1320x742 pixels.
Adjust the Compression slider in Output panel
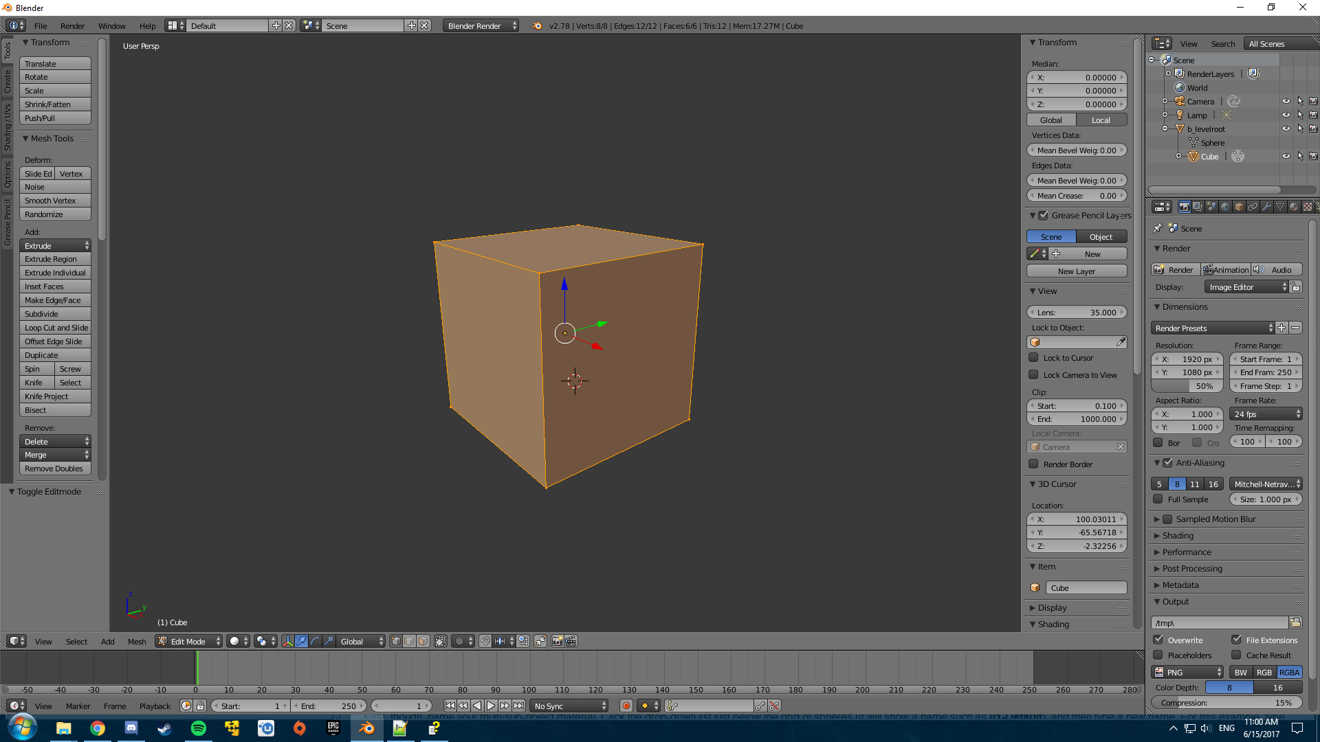(x=1226, y=702)
